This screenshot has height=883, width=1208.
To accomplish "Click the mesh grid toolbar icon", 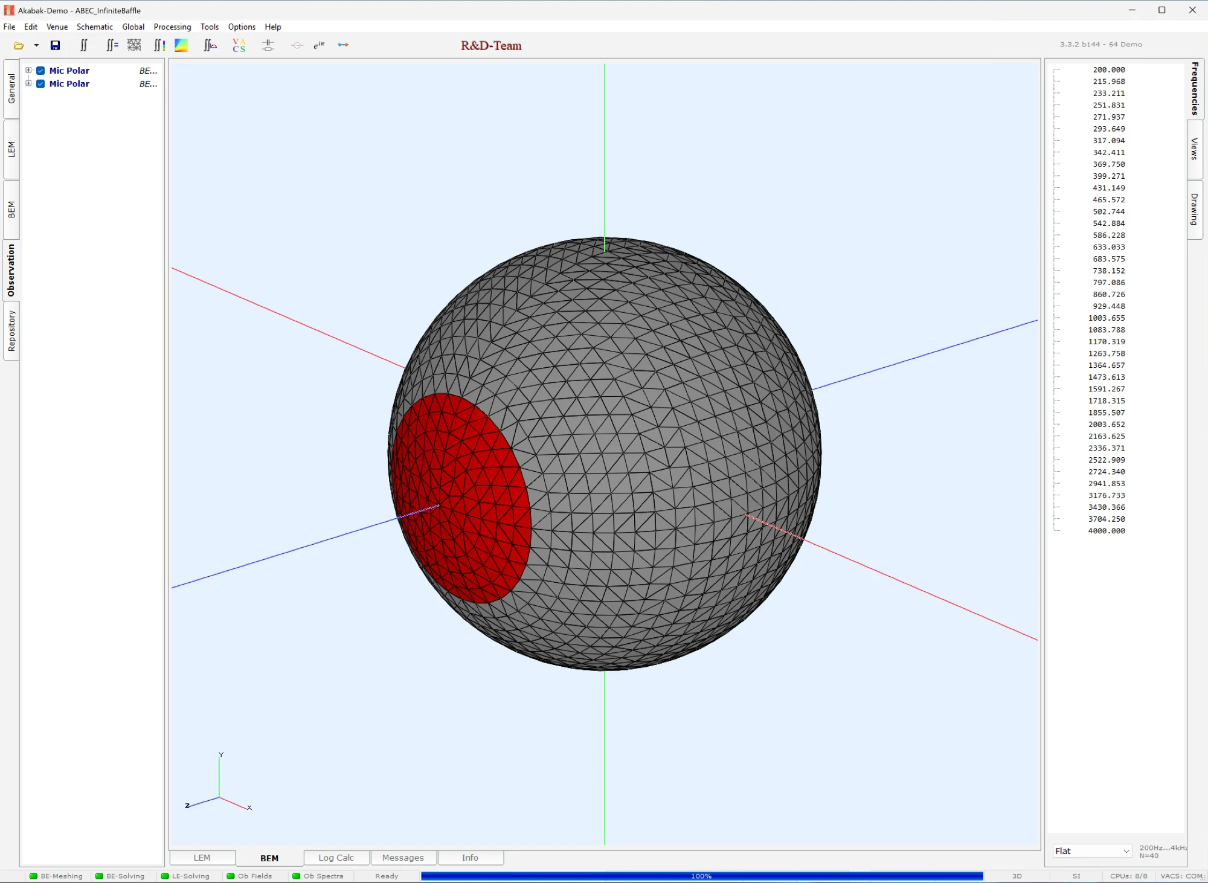I will pyautogui.click(x=134, y=45).
